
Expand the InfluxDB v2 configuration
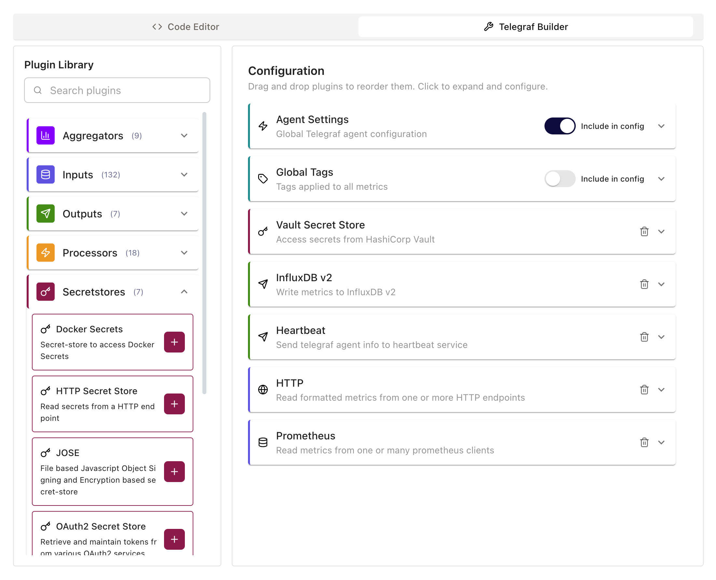pos(661,284)
